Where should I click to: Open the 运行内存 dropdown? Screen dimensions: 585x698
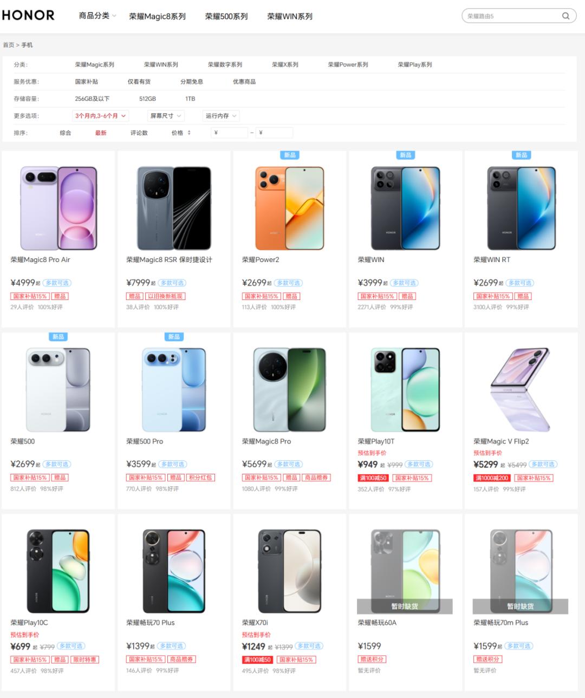(220, 116)
